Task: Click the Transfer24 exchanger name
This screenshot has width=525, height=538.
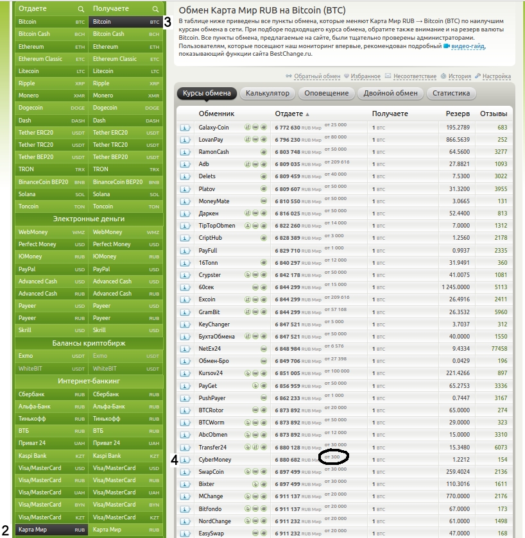Action: (x=212, y=448)
